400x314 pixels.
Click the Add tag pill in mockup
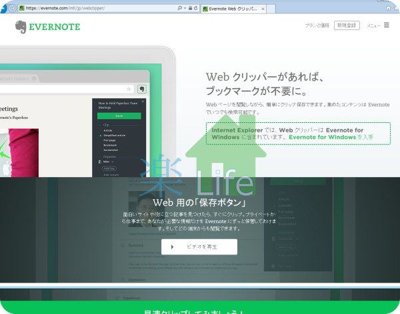109,168
